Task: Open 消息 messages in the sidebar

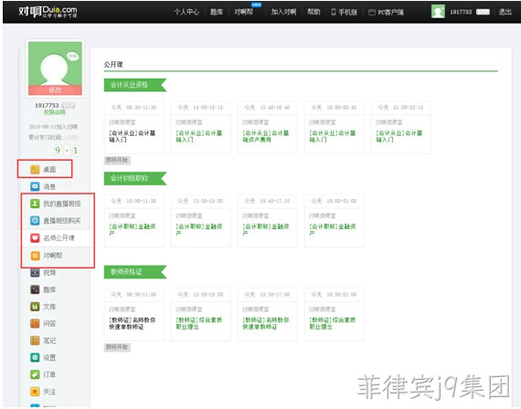Action: coord(44,186)
